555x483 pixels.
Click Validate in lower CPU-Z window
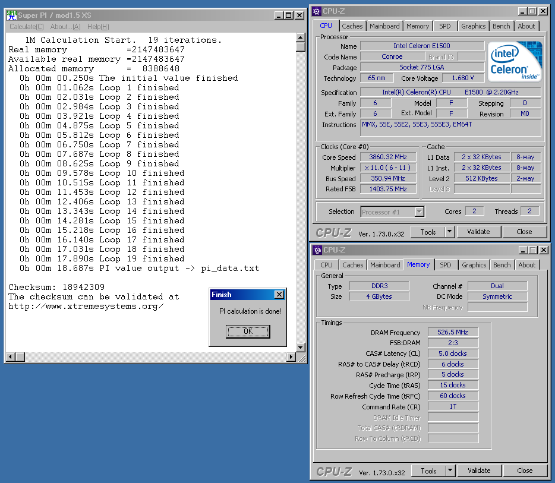(x=480, y=471)
